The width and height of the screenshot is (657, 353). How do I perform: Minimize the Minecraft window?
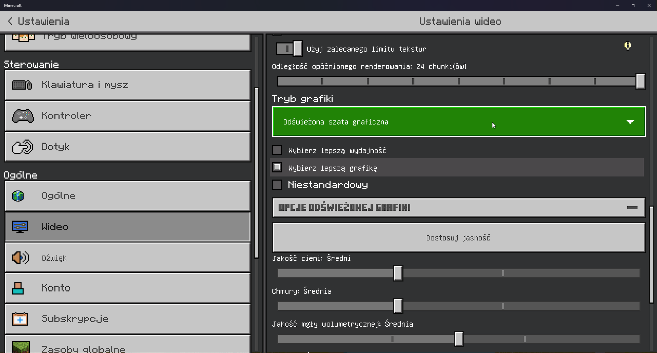point(618,5)
